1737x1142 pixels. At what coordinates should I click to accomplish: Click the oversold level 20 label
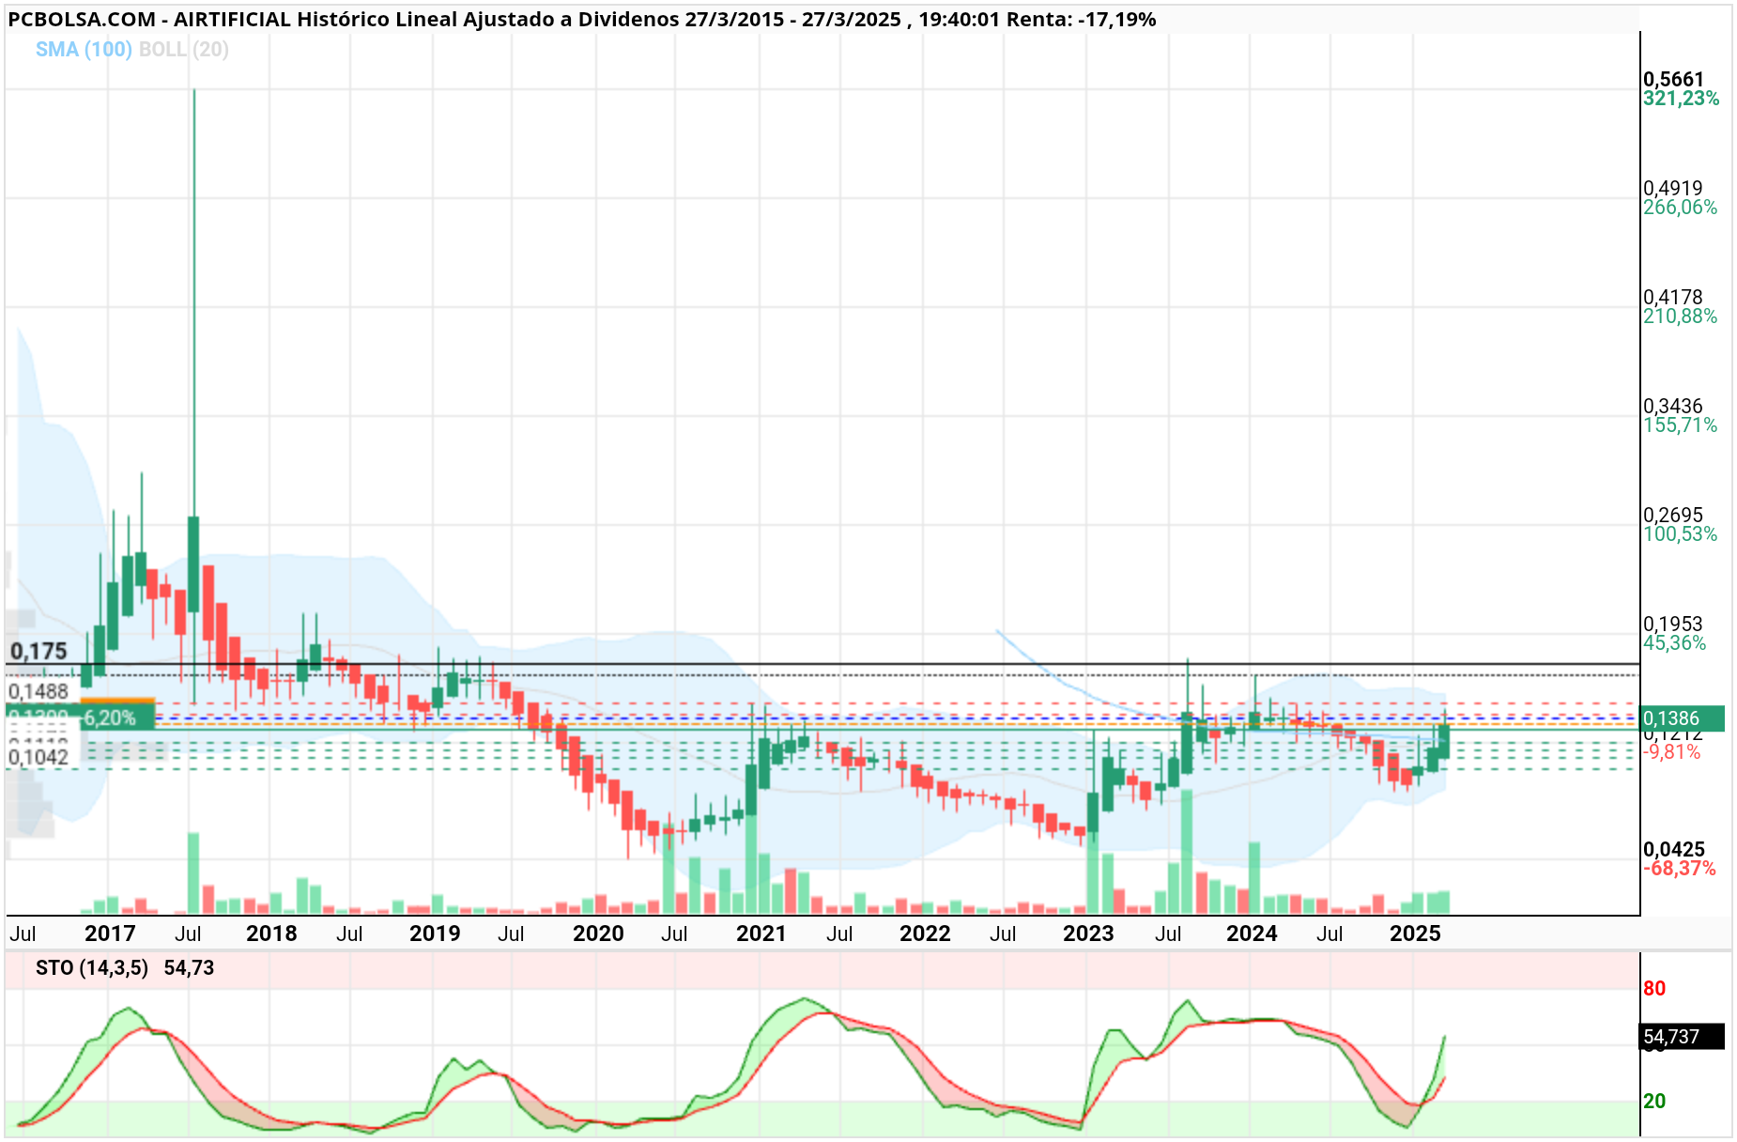click(x=1654, y=1101)
